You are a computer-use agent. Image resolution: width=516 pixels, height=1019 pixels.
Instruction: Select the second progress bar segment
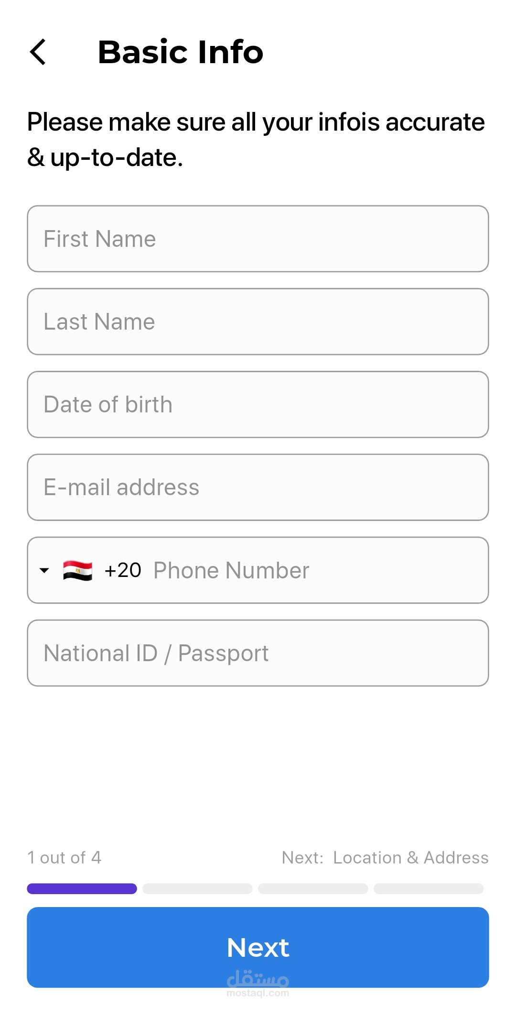197,888
